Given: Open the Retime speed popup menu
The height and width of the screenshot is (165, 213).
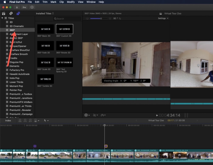Looking at the screenshot, I should click(103, 115).
